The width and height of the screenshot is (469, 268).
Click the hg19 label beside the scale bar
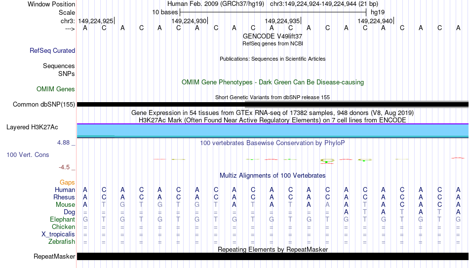pos(378,12)
